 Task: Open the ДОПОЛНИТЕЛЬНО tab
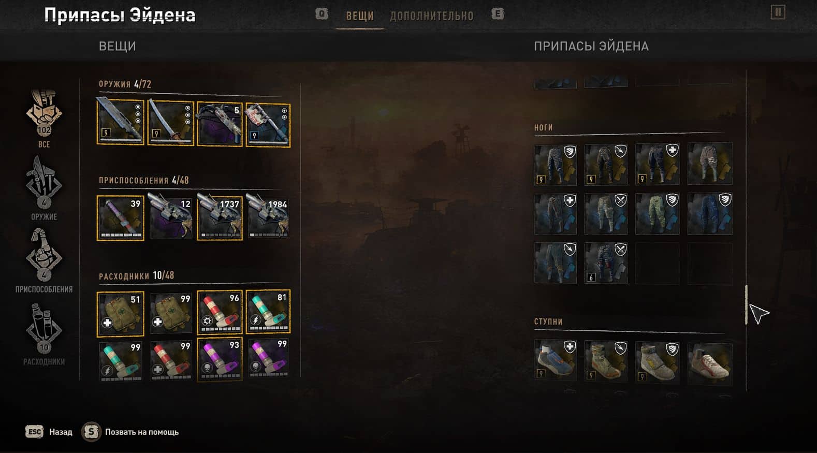[432, 16]
